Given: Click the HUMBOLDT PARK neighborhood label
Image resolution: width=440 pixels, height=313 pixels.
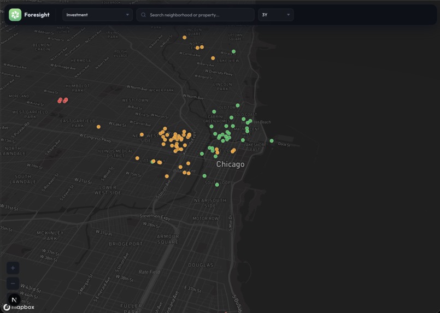Looking at the screenshot, I should [x=78, y=88].
